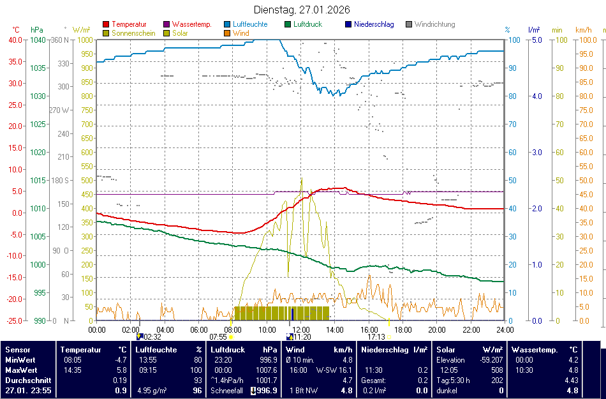Image resolution: width=606 pixels, height=399 pixels.
Task: Click the Luftfeuchte legend label
Action: click(x=250, y=25)
